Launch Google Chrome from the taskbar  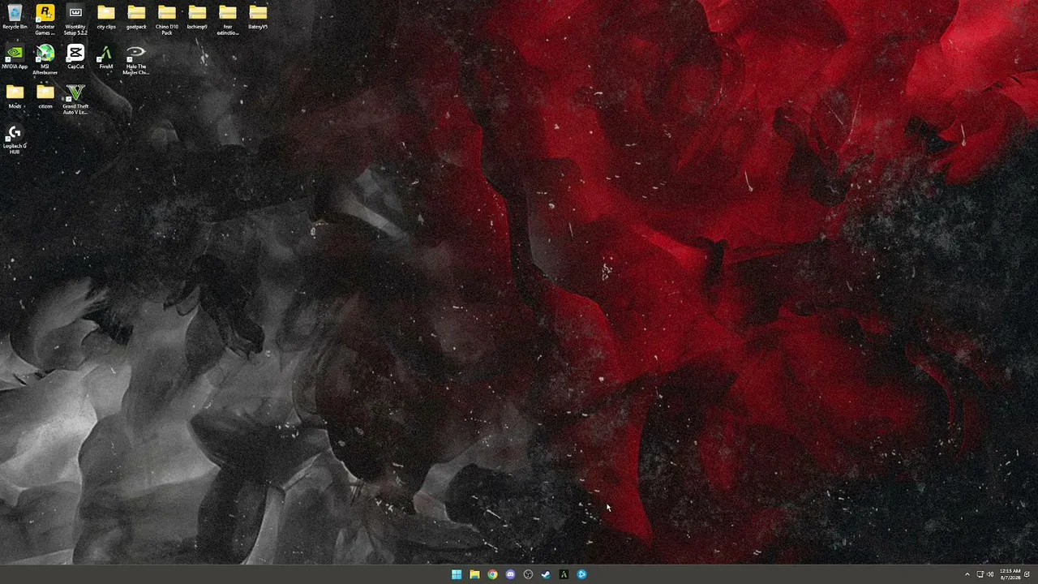492,574
